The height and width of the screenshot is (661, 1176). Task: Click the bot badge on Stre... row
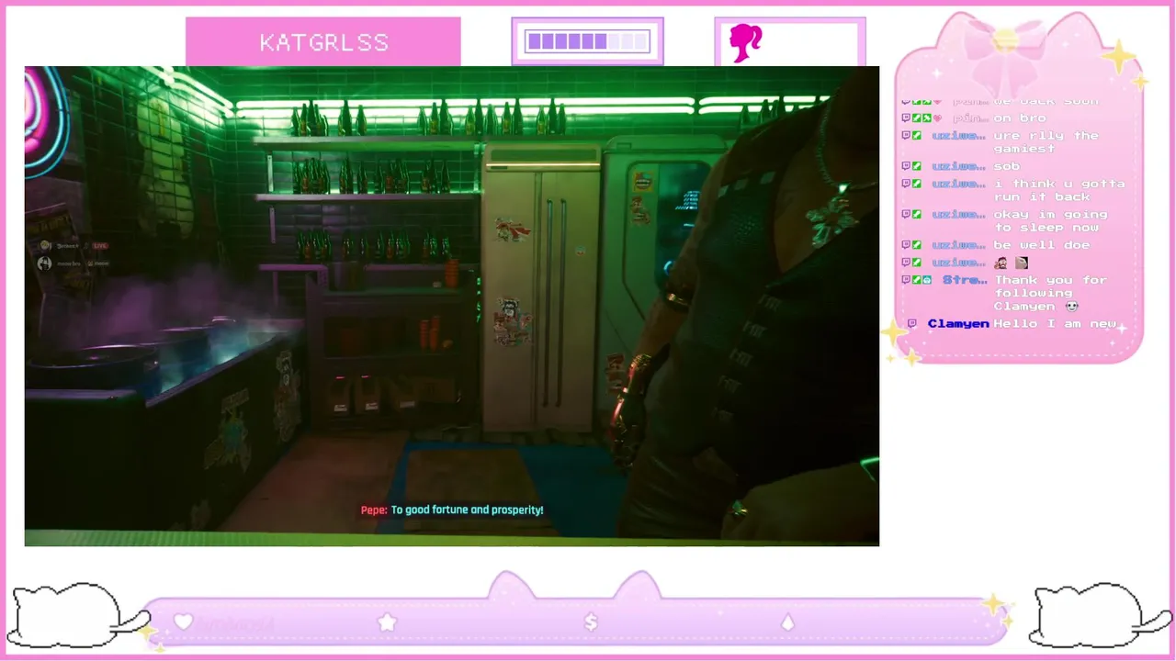click(927, 280)
